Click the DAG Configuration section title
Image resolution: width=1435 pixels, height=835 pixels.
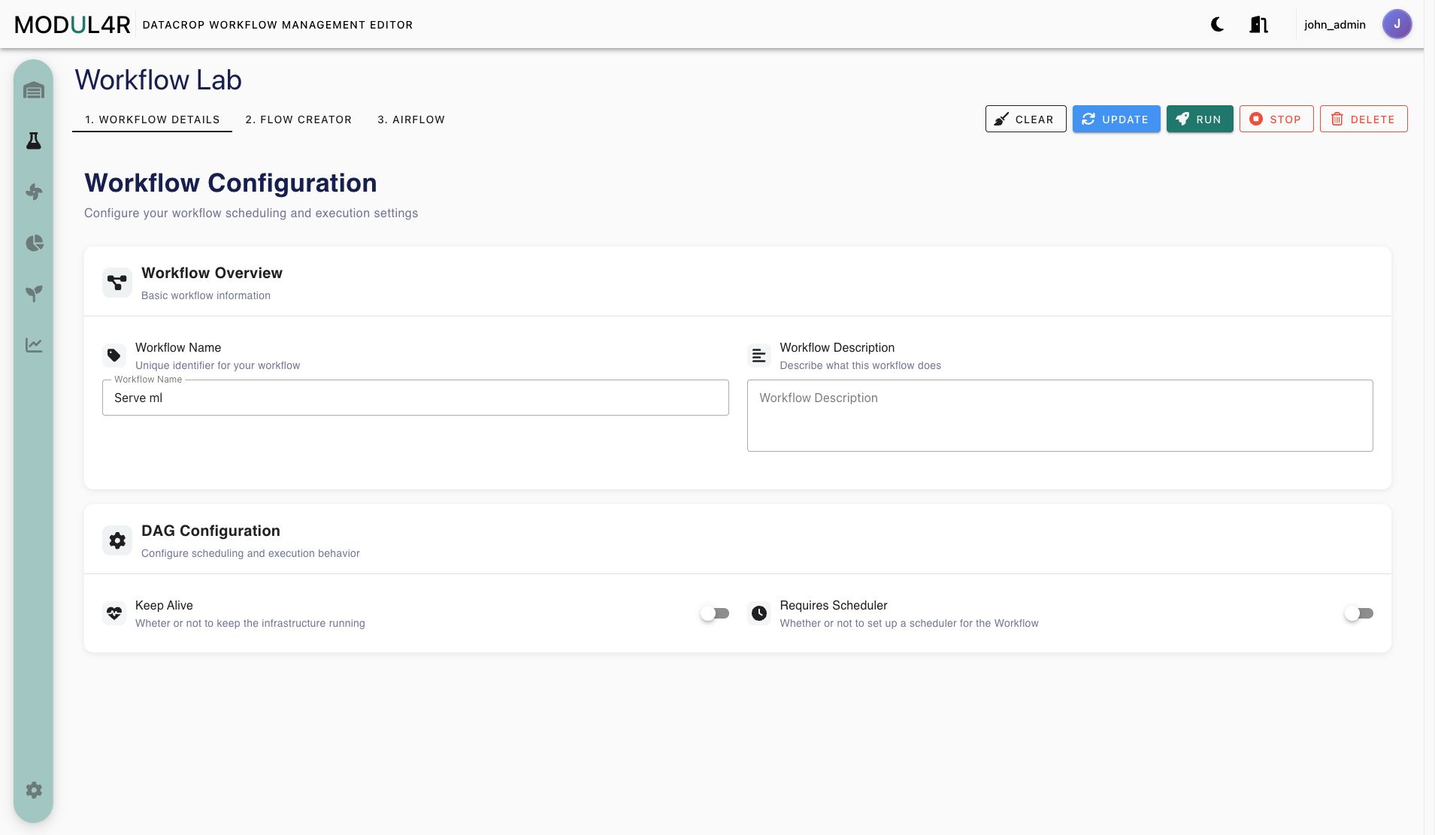(x=210, y=531)
